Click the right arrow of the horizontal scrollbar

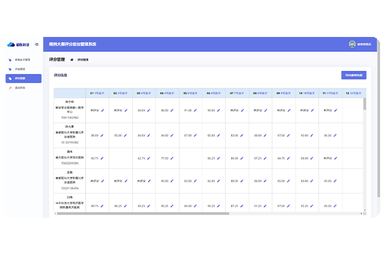361,213
